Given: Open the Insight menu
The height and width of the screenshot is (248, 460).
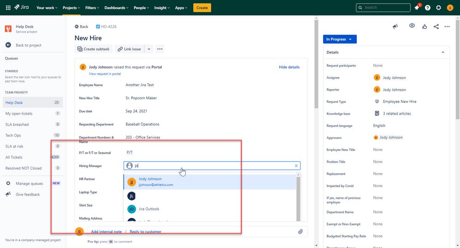Looking at the screenshot, I should tap(162, 8).
